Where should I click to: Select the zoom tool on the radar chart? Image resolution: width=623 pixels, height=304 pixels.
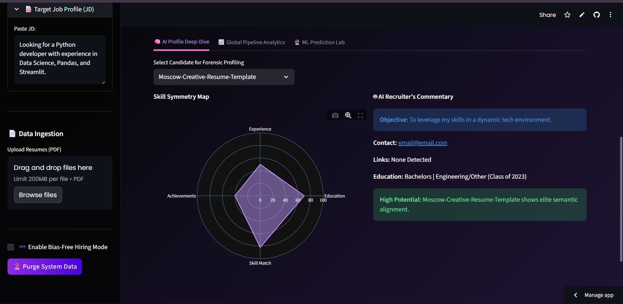coord(348,115)
